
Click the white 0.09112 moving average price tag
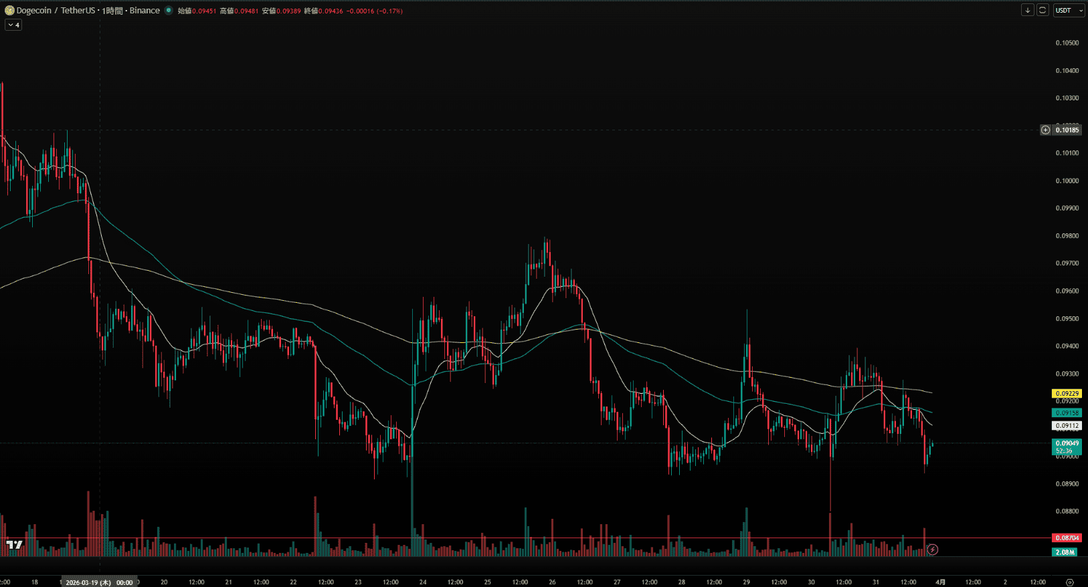click(1067, 426)
